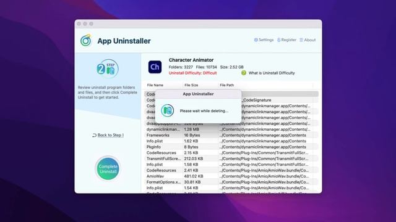Open the About menu
Viewport: 396px width, 222px height.
(308, 39)
